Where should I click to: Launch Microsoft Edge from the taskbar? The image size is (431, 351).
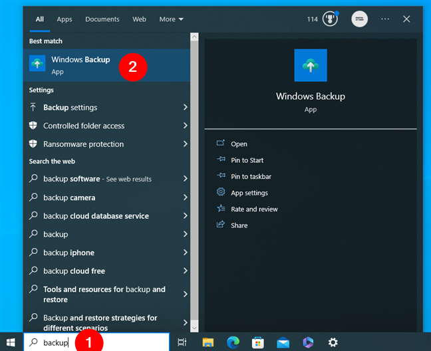click(233, 342)
